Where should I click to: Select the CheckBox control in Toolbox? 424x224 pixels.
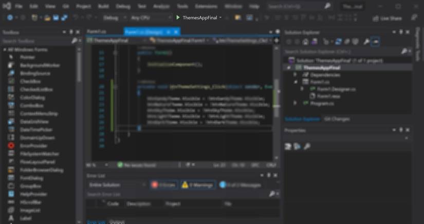point(30,82)
